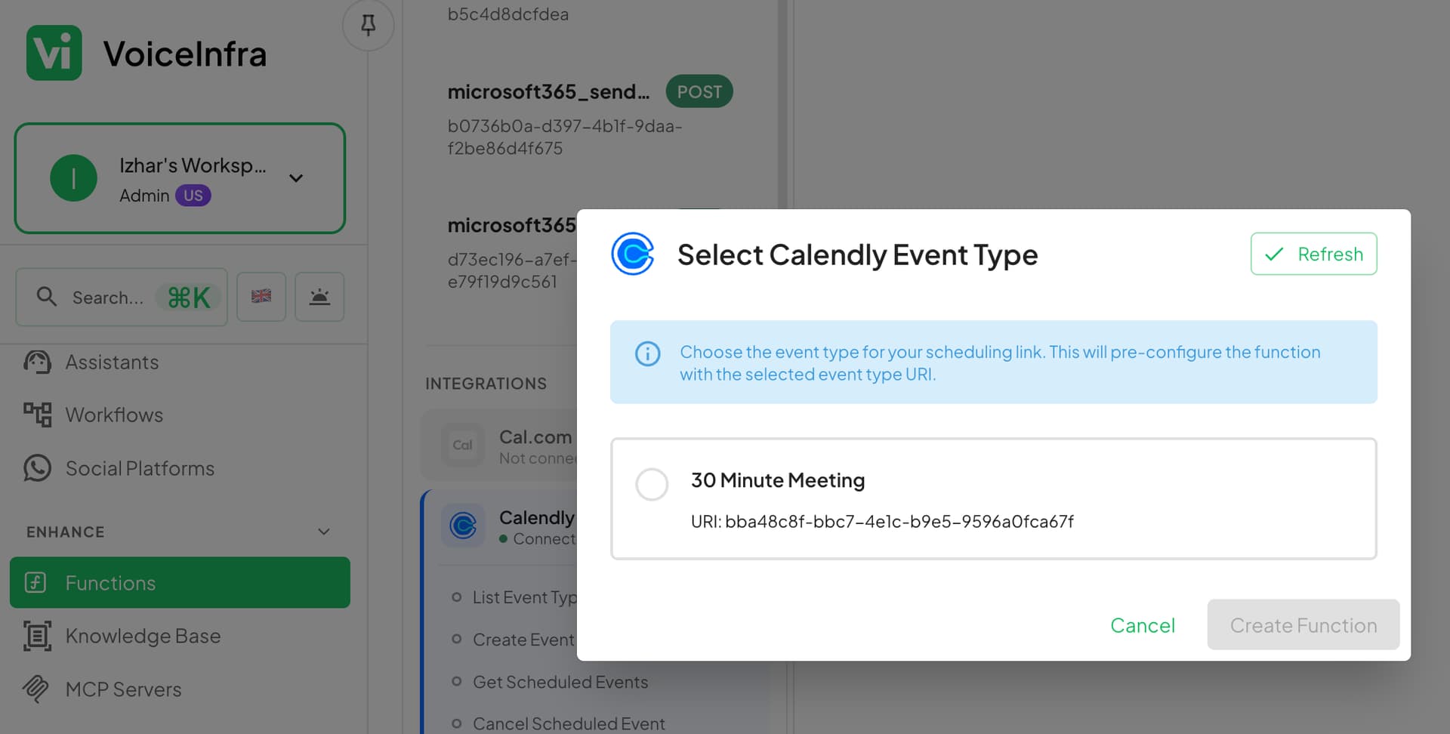Viewport: 1450px width, 734px height.
Task: Click the Calendly integration icon in the list
Action: [x=463, y=525]
